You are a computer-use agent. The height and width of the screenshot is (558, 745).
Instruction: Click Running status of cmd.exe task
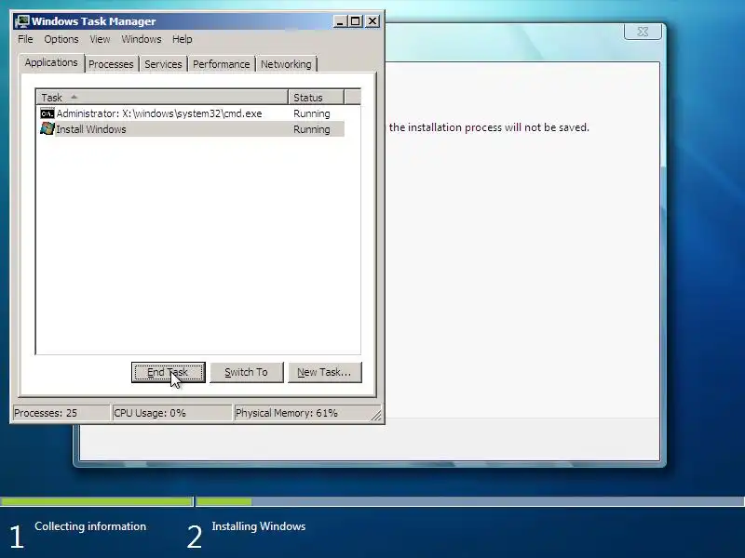[312, 113]
